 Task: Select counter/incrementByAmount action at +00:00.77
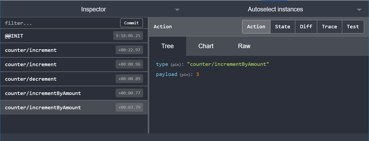pos(74,93)
